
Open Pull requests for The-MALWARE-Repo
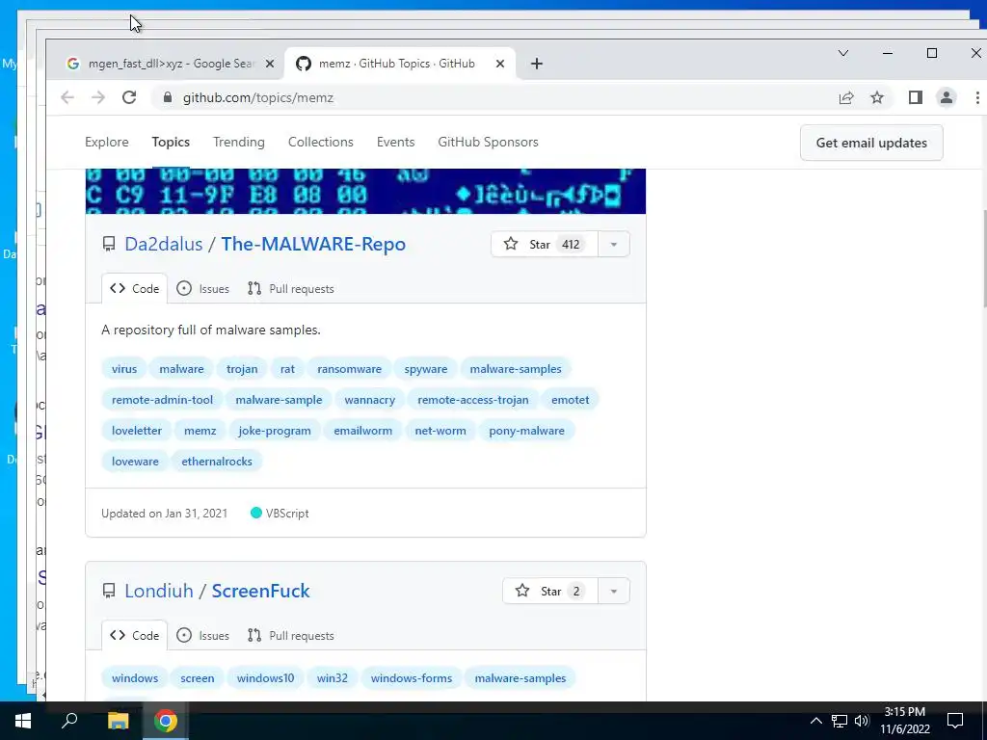click(290, 289)
